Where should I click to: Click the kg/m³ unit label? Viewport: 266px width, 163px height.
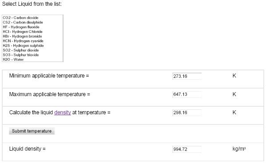coord(239,149)
